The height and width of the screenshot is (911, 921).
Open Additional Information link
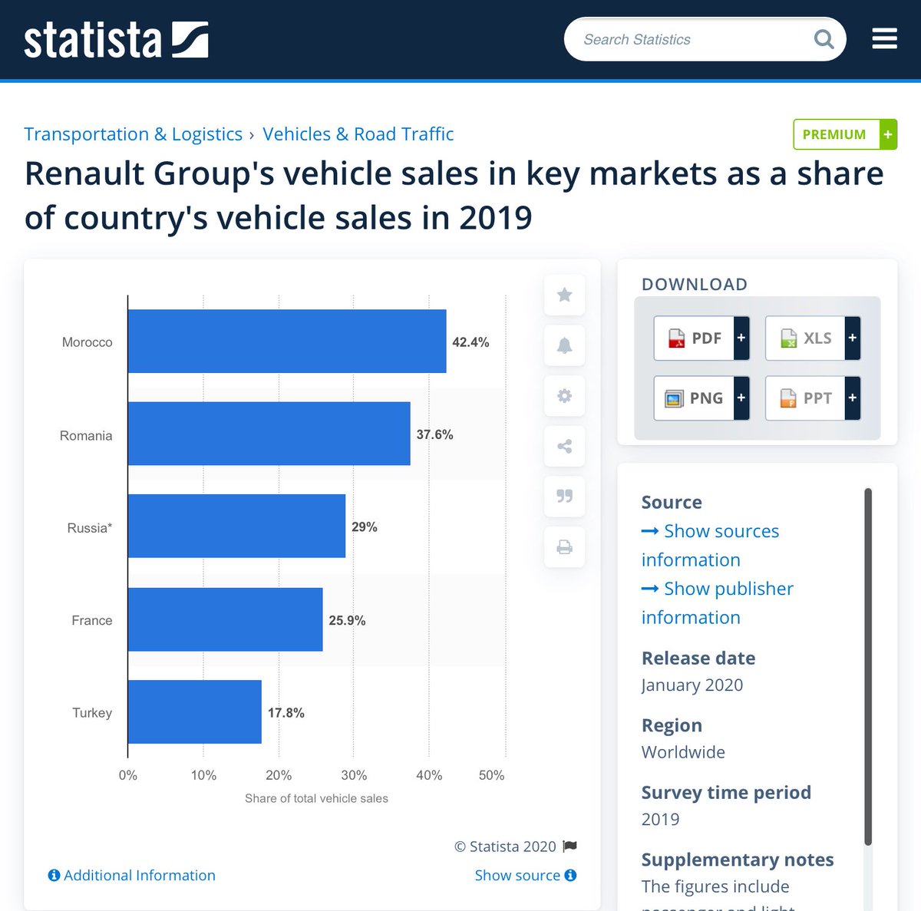pos(132,875)
